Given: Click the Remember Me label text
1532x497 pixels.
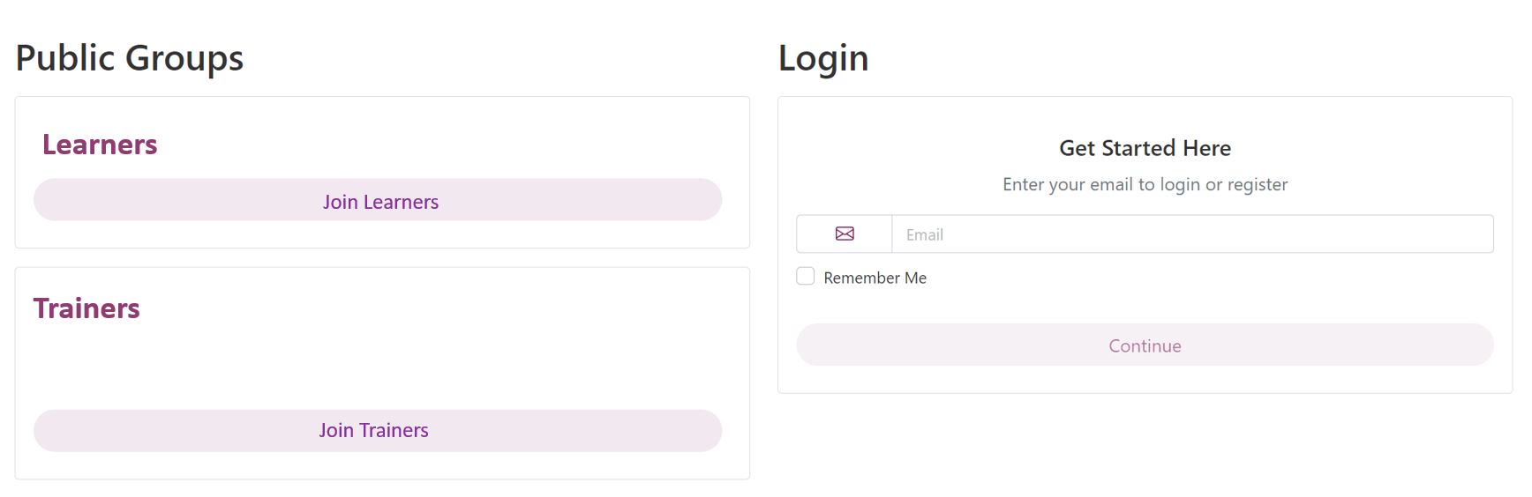Looking at the screenshot, I should (875, 278).
